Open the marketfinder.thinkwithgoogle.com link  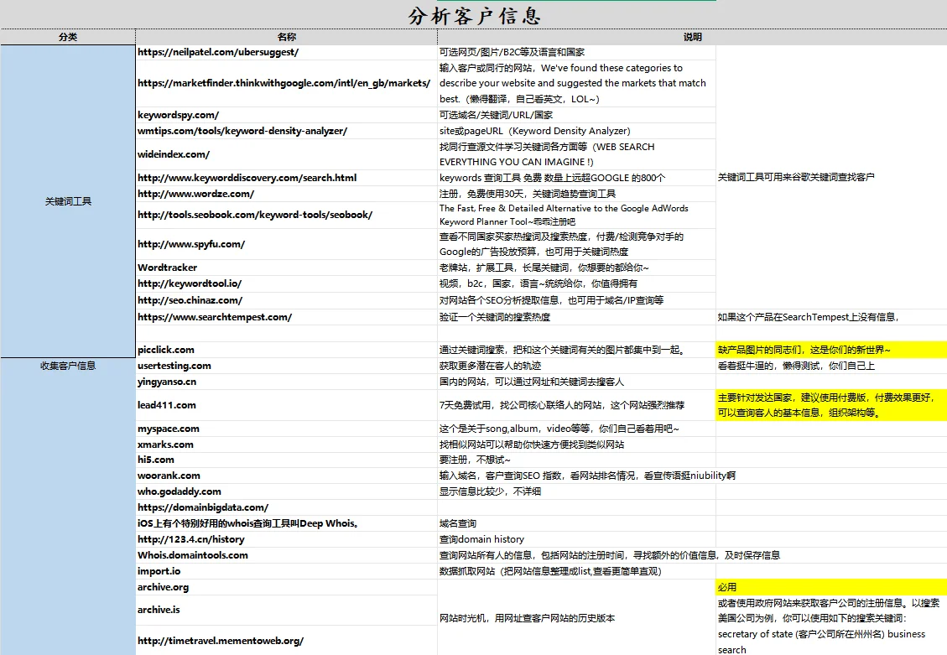[284, 83]
